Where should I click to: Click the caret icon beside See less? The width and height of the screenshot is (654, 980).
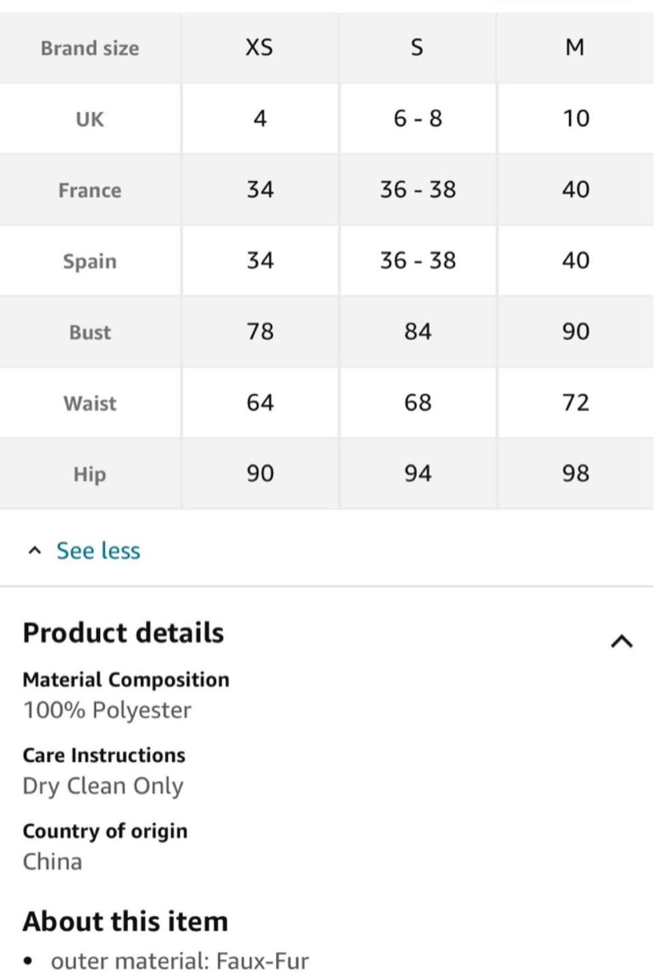(x=35, y=551)
